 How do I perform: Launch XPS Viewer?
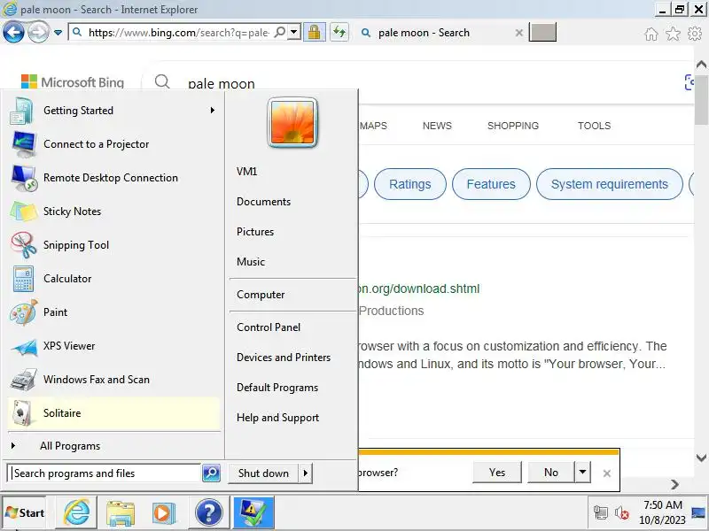pyautogui.click(x=113, y=346)
